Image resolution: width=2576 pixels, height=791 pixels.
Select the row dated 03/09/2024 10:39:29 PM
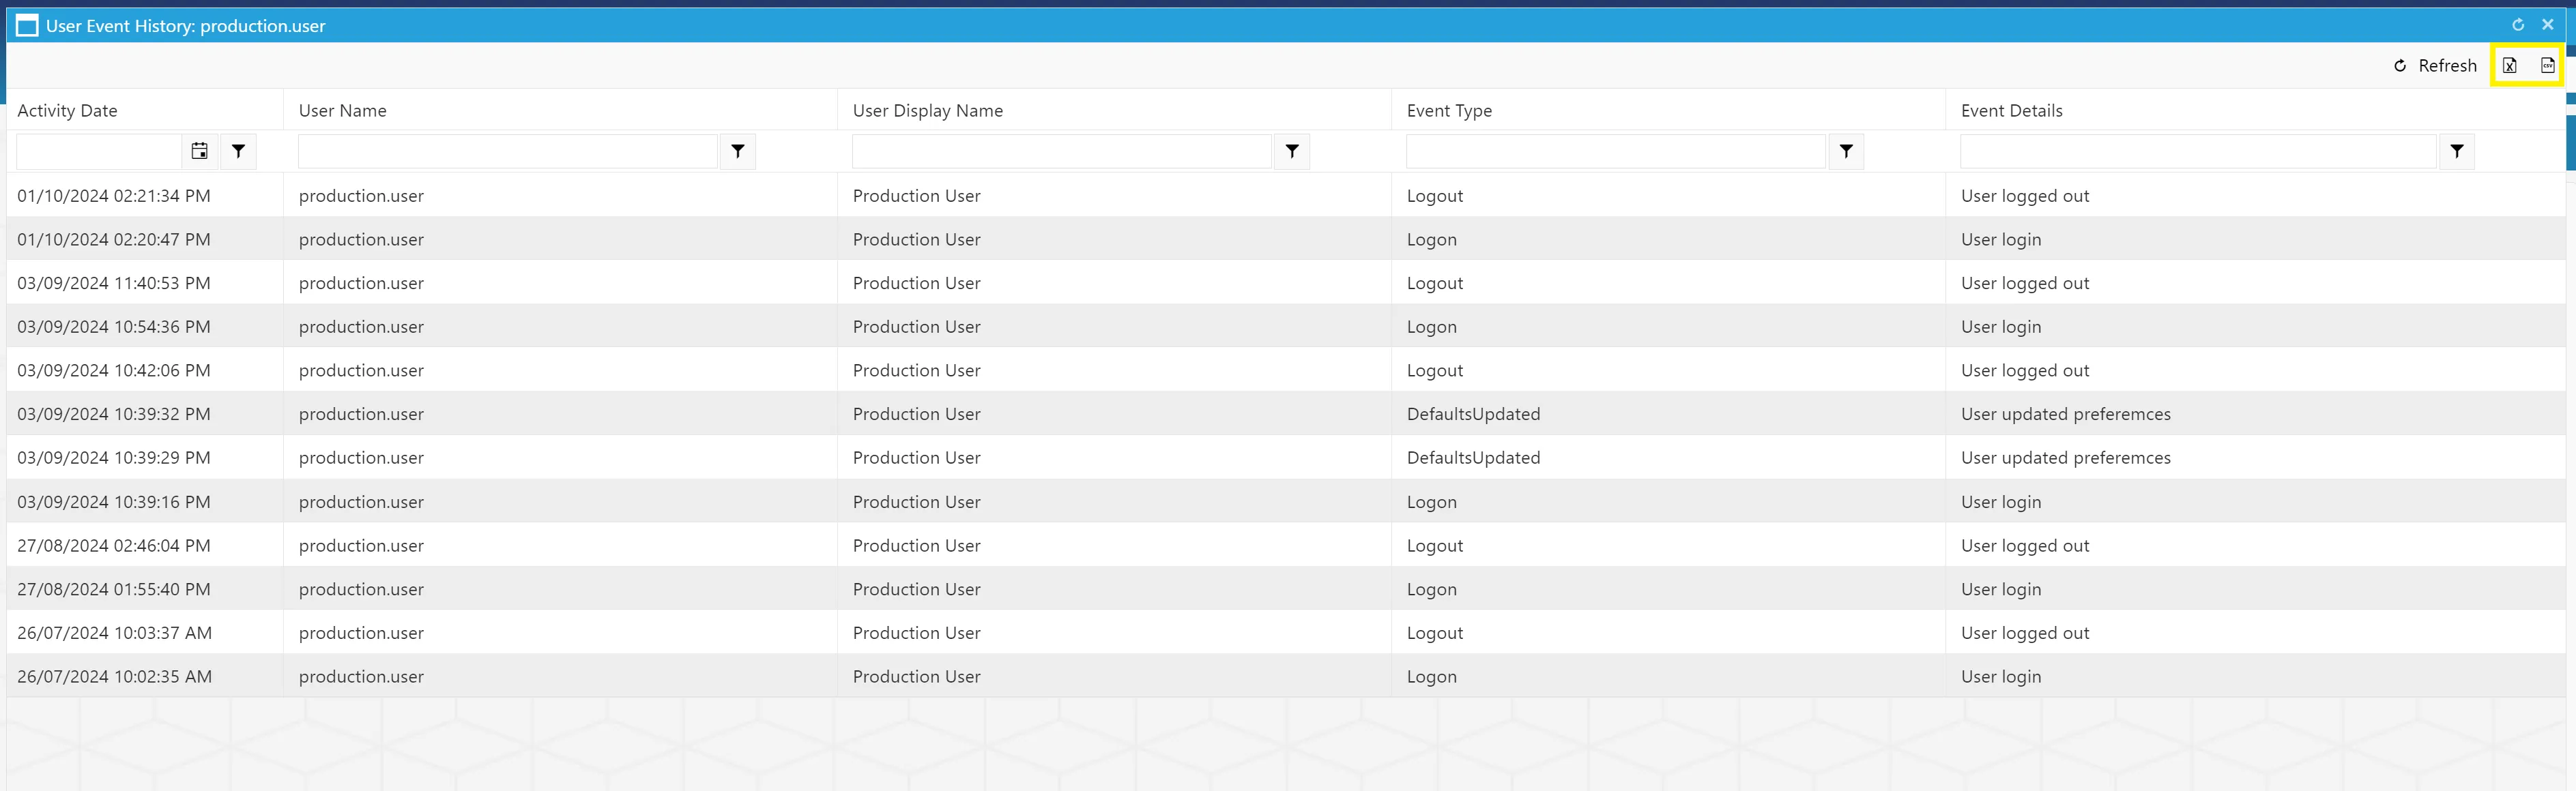pyautogui.click(x=1286, y=458)
